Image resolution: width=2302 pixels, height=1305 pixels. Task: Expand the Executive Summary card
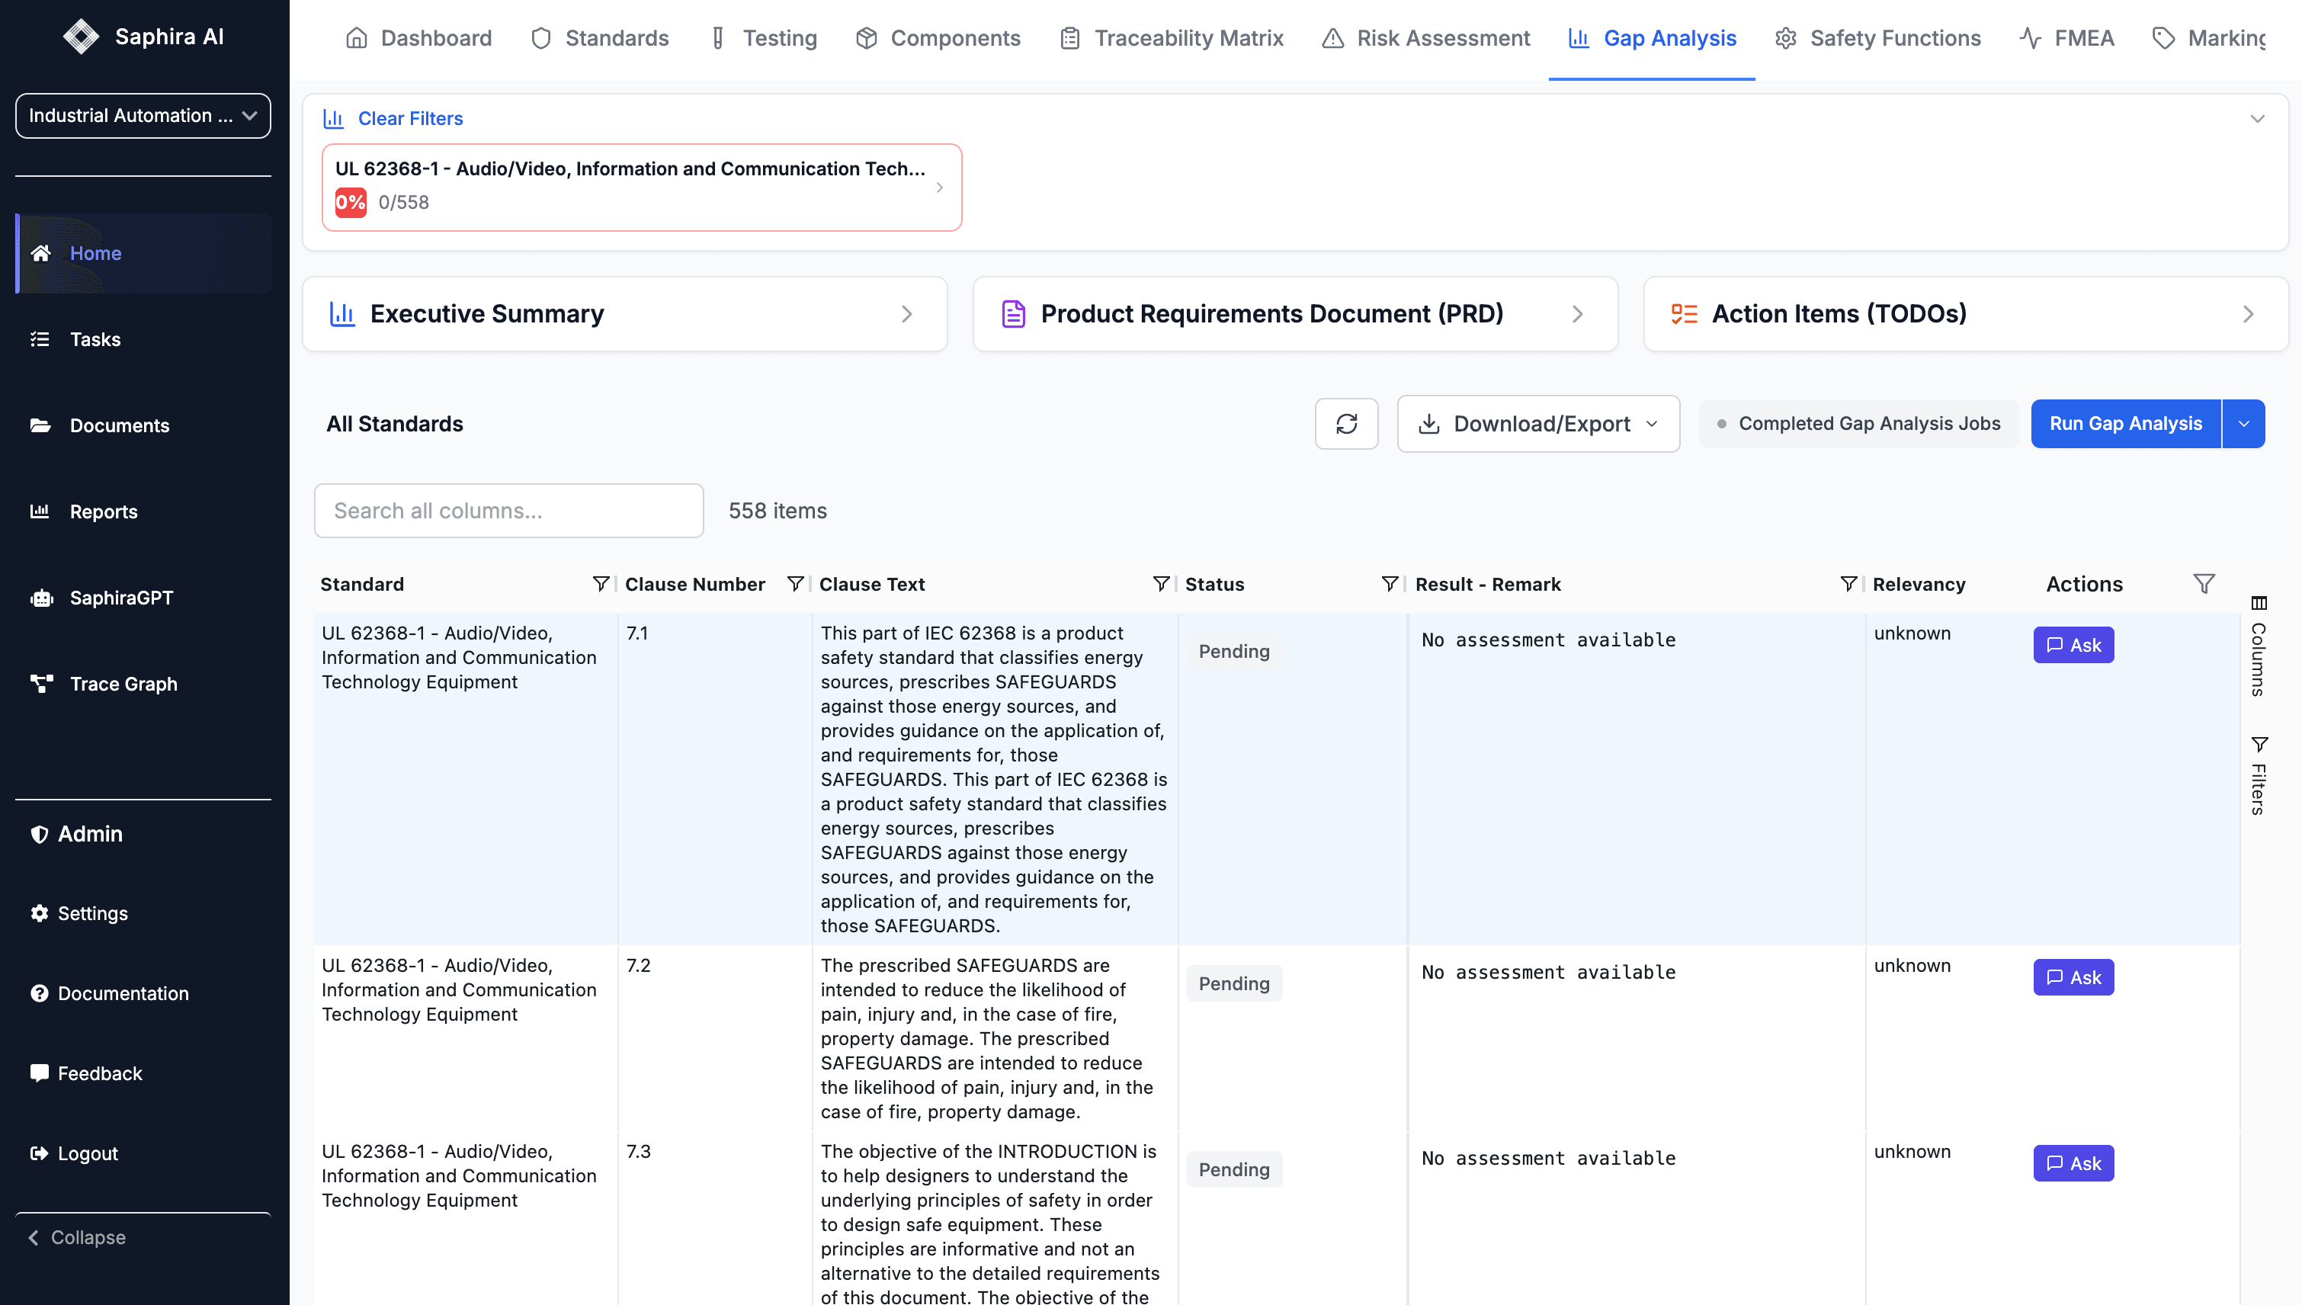pyautogui.click(x=624, y=314)
